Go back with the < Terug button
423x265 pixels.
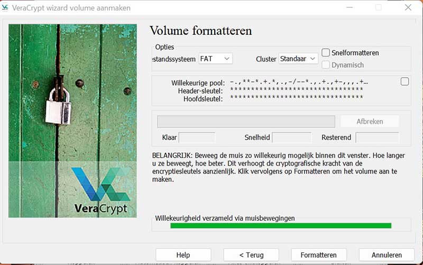pyautogui.click(x=251, y=255)
